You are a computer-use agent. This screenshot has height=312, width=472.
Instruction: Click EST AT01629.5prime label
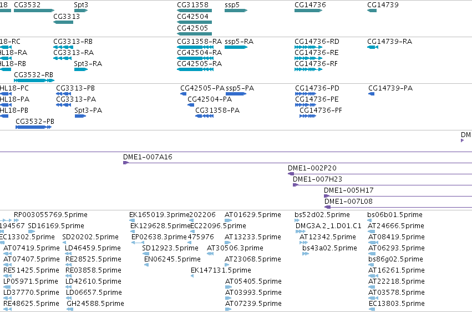(x=253, y=215)
